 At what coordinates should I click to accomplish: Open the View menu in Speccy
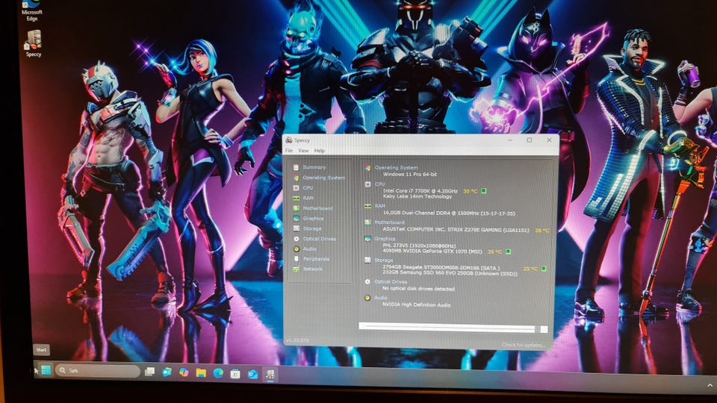click(303, 150)
